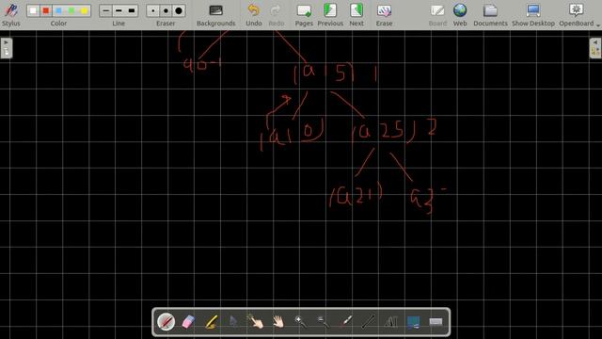Select the Zoom in magnifier tool
The height and width of the screenshot is (339, 602).
tap(301, 322)
